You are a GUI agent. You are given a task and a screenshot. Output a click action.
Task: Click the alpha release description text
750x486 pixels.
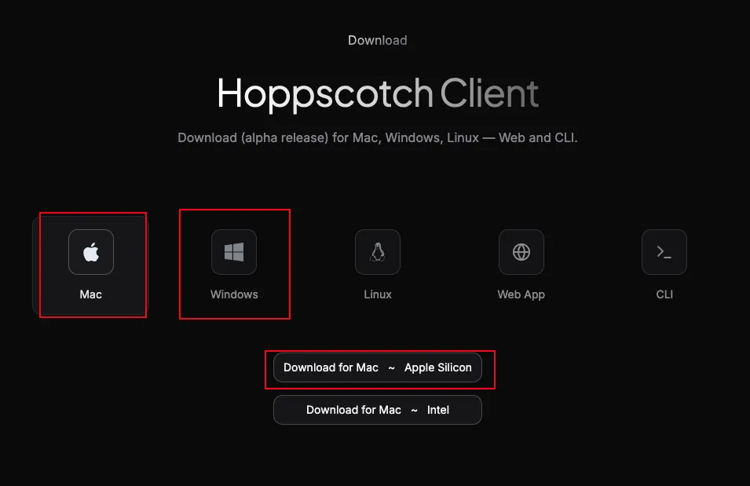point(378,137)
